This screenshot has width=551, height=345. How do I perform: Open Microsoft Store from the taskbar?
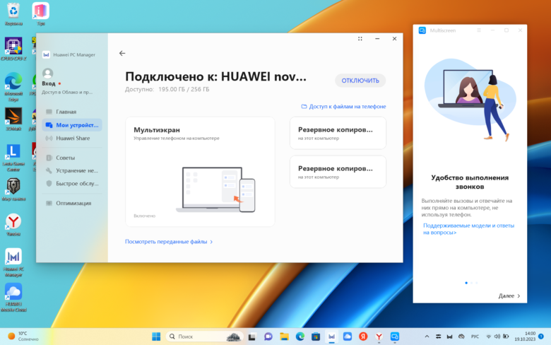pos(316,337)
